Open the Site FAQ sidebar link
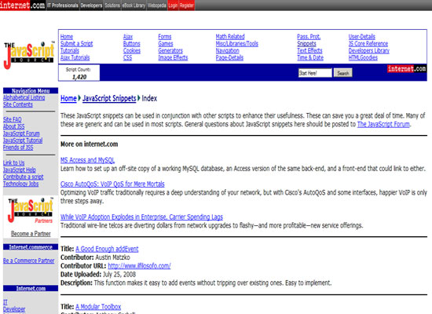432x314 pixels. point(12,119)
